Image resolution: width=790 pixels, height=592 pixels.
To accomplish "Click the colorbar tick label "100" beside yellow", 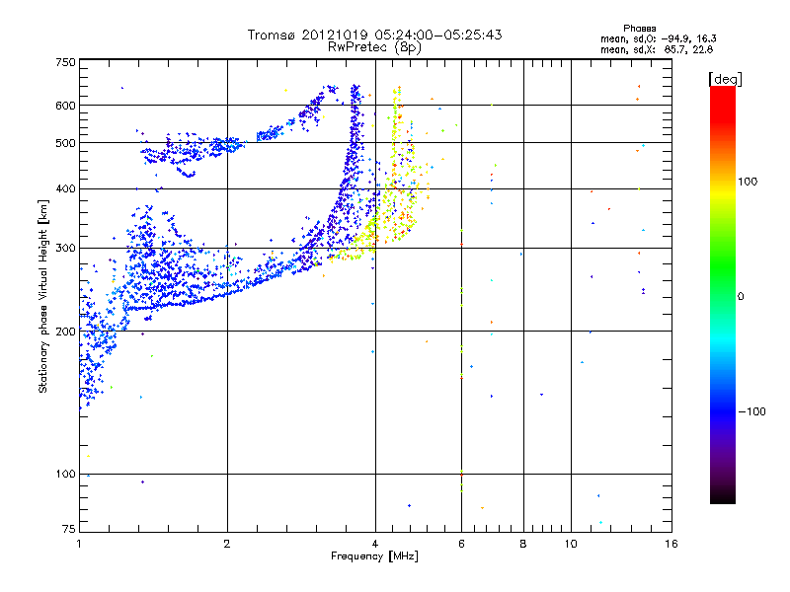I will click(748, 182).
